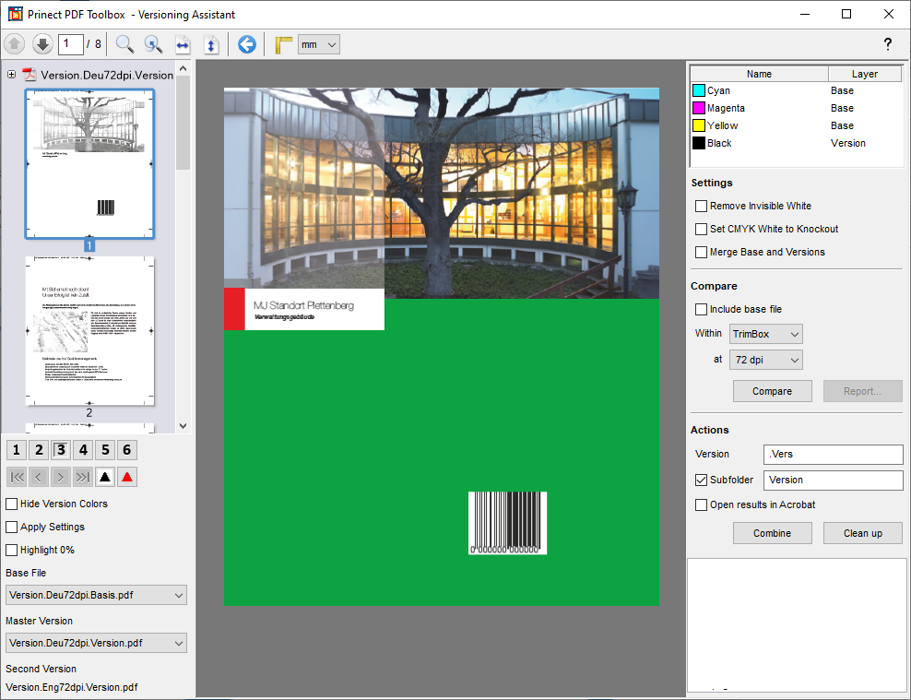Select view button number 1
The image size is (911, 700).
pos(17,450)
